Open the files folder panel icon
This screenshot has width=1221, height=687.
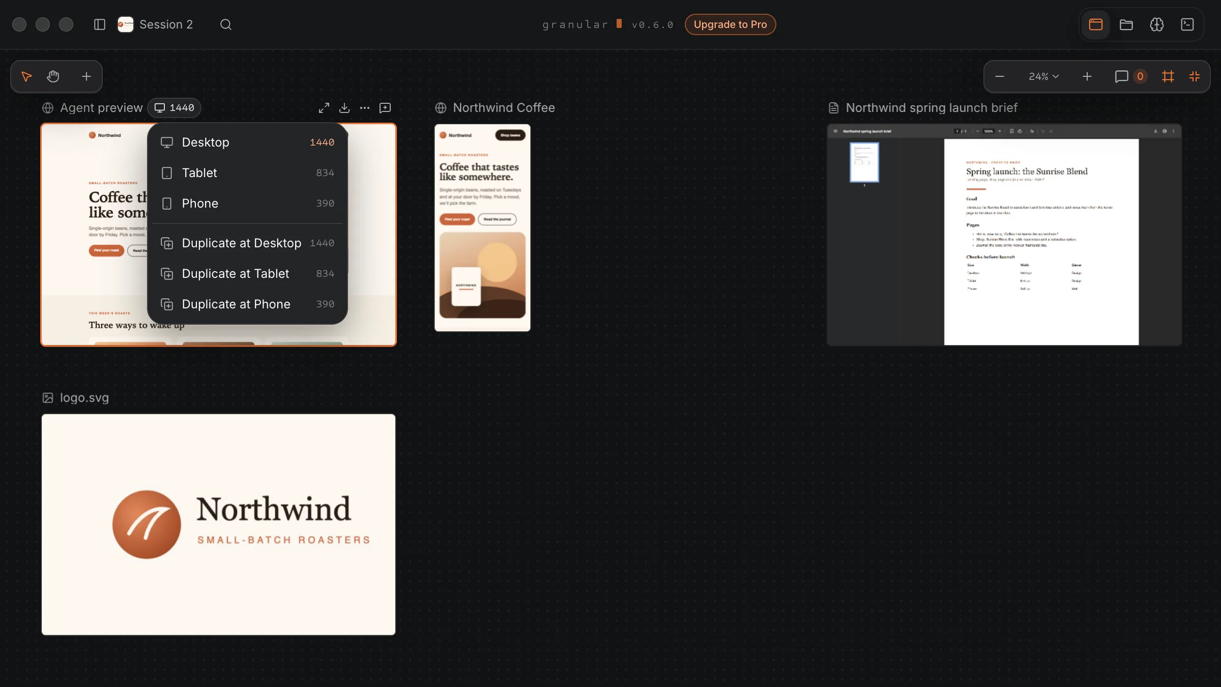1126,24
